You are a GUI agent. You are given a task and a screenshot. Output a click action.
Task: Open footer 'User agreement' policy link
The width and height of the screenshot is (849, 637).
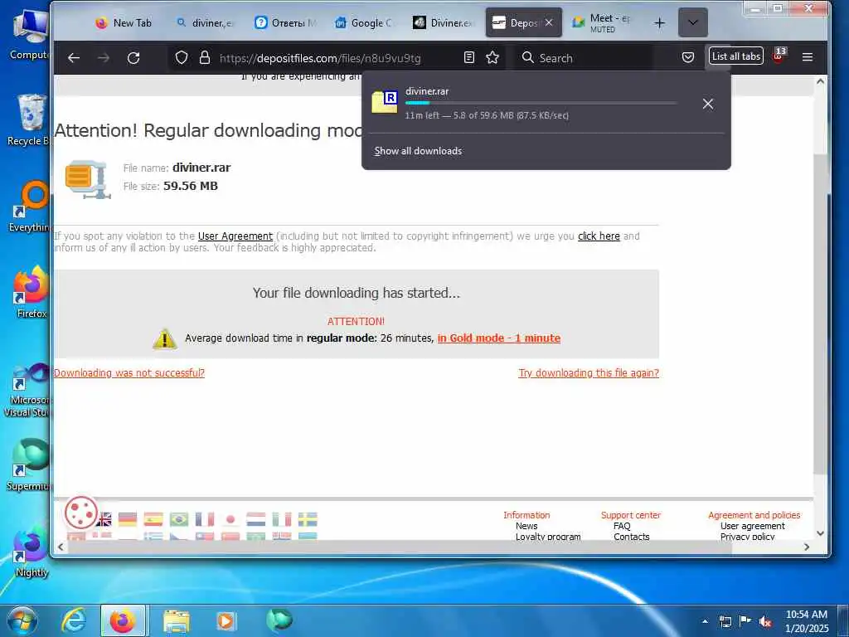pyautogui.click(x=752, y=526)
